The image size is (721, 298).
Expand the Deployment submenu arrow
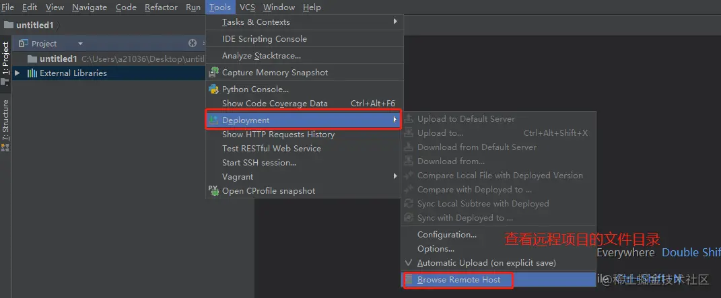coord(395,119)
